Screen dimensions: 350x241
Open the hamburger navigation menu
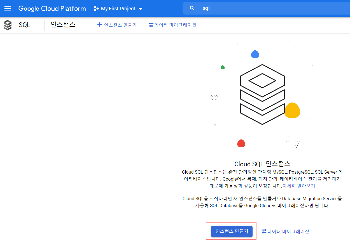click(8, 8)
